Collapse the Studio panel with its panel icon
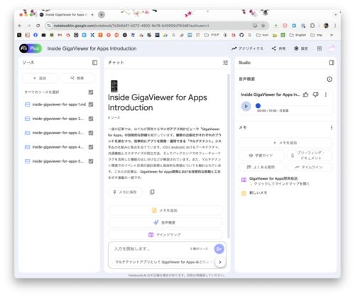Viewport: 355px width, 297px height. coord(332,63)
